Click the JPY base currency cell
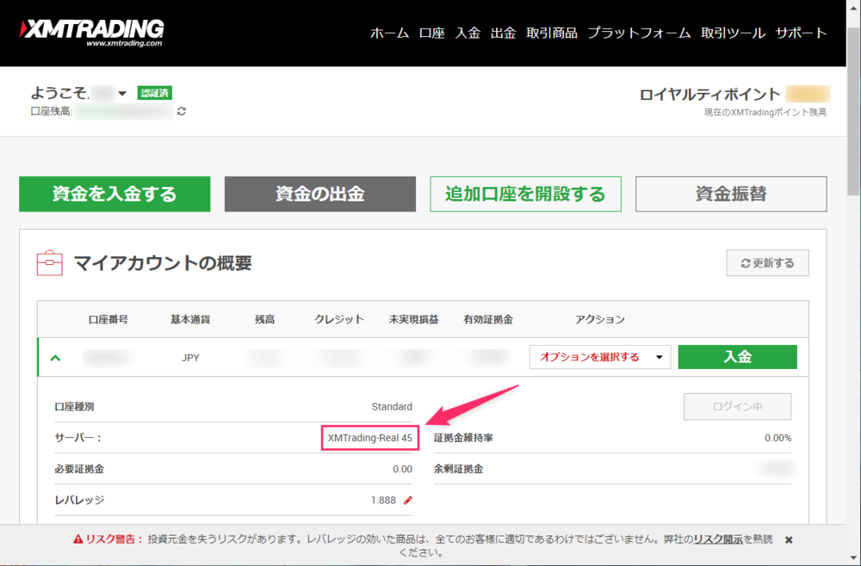The height and width of the screenshot is (566, 861). click(190, 358)
